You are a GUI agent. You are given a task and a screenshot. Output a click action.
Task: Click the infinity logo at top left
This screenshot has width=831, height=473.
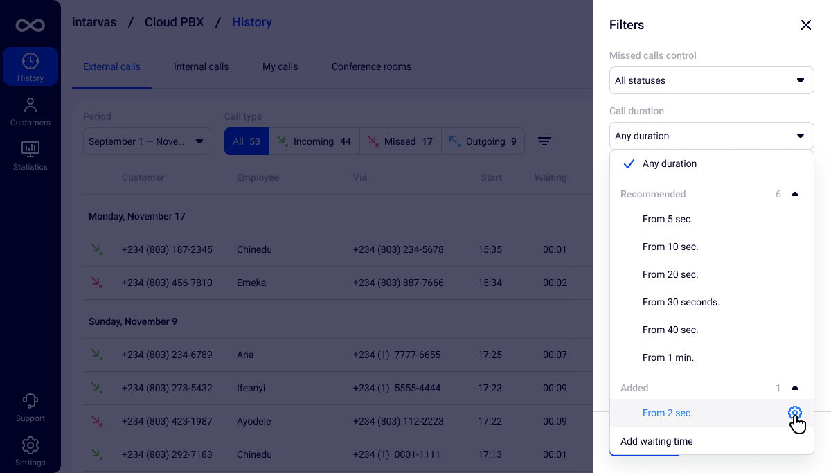(x=30, y=26)
